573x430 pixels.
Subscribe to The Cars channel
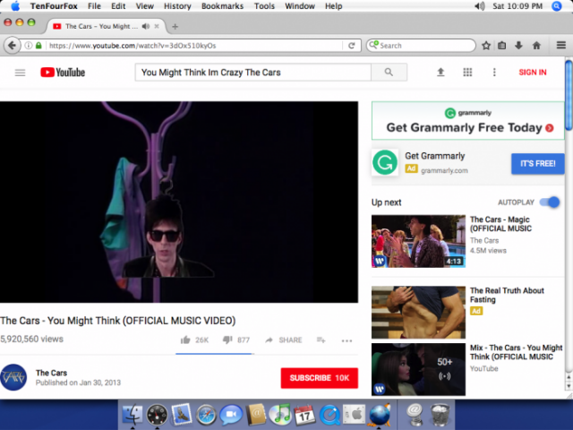point(320,378)
